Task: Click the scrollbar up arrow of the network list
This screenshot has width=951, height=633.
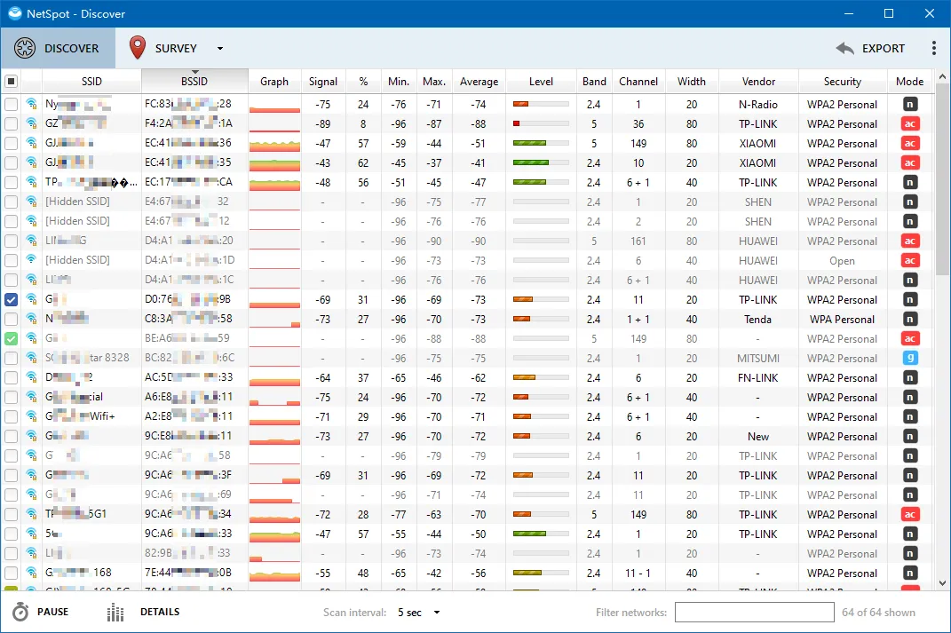Action: (942, 77)
